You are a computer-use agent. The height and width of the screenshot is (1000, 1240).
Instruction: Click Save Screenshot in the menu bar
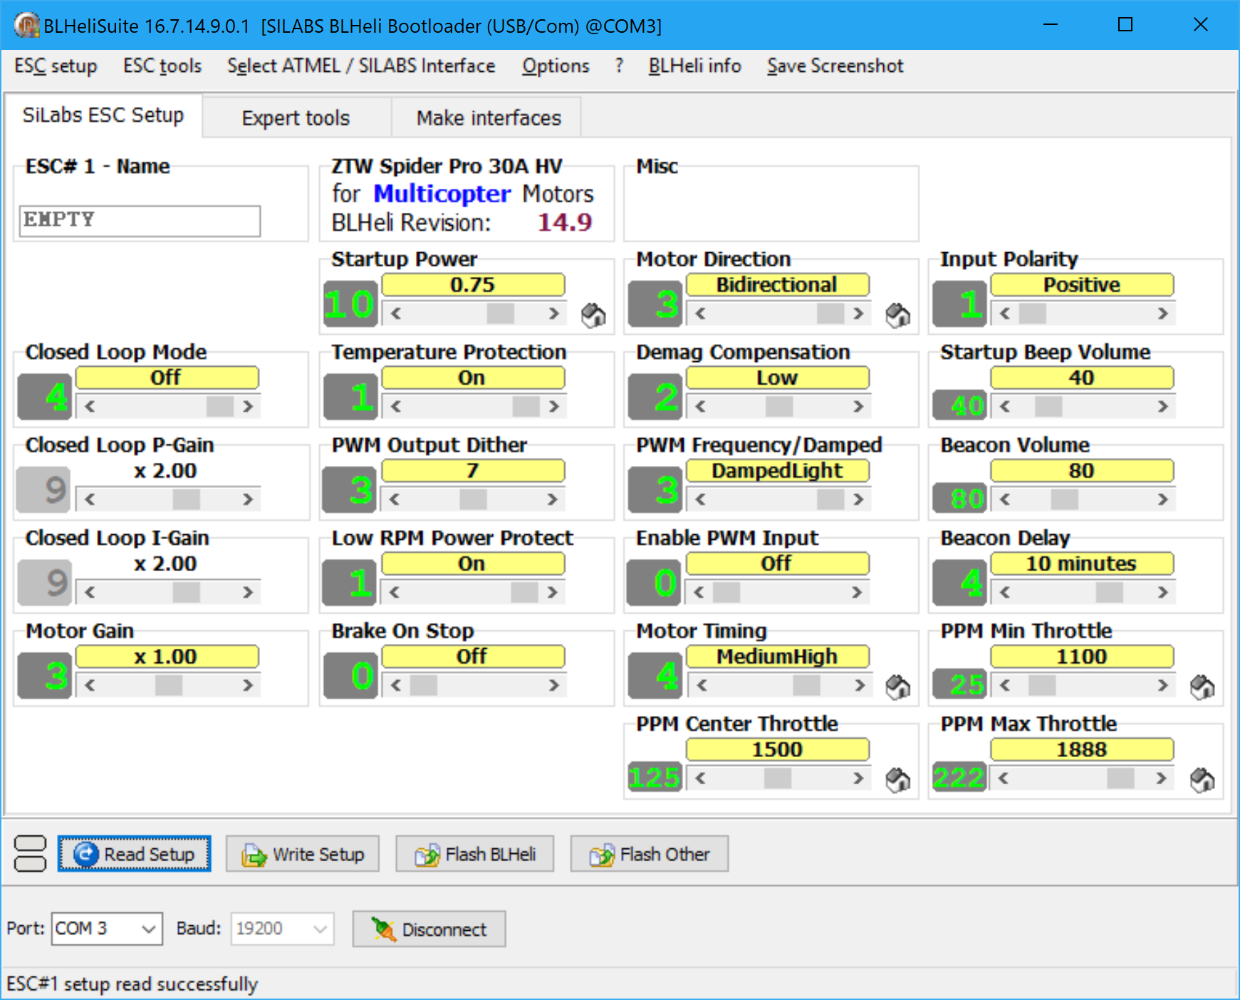pos(835,66)
